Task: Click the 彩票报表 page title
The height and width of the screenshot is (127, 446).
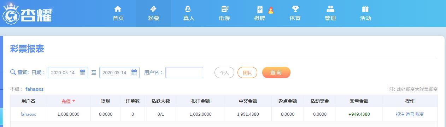Action: [x=27, y=49]
